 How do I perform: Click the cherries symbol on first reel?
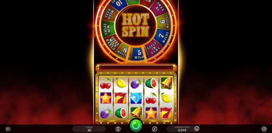point(105,84)
